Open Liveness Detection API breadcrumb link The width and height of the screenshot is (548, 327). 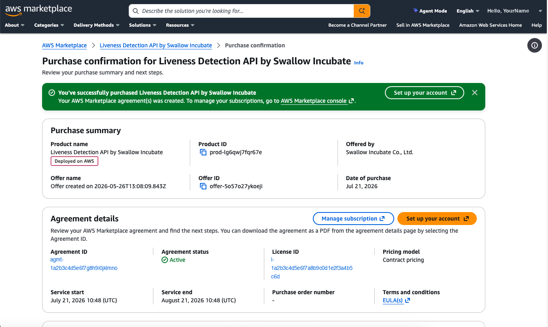coord(156,45)
